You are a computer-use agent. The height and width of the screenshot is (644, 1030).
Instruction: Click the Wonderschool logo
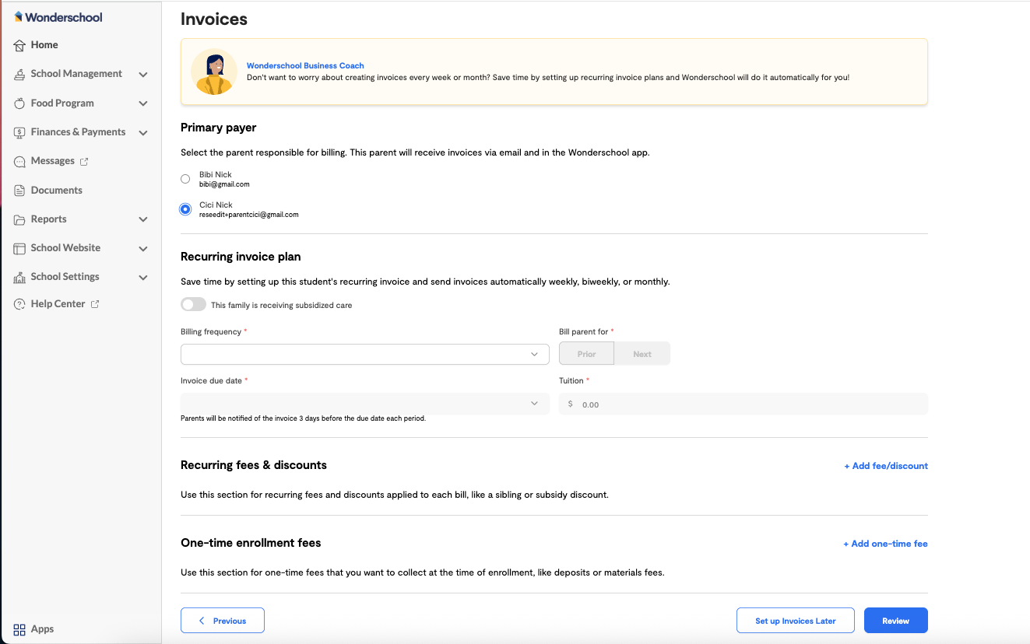click(58, 17)
